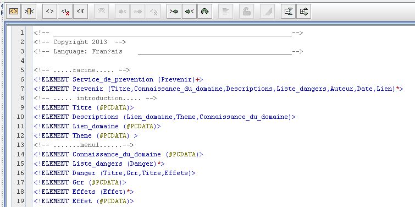This screenshot has width=415, height=207.
Task: Click line number 6 in the gutter
Action: [x=22, y=79]
